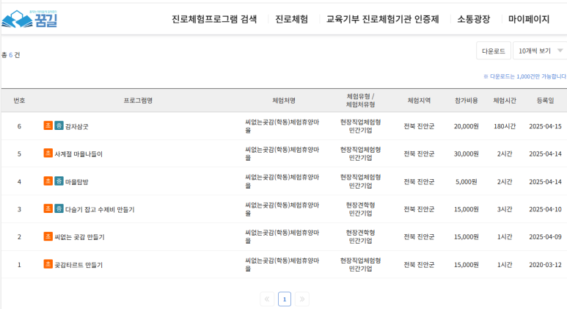Go to next page with right arrow

click(x=301, y=299)
